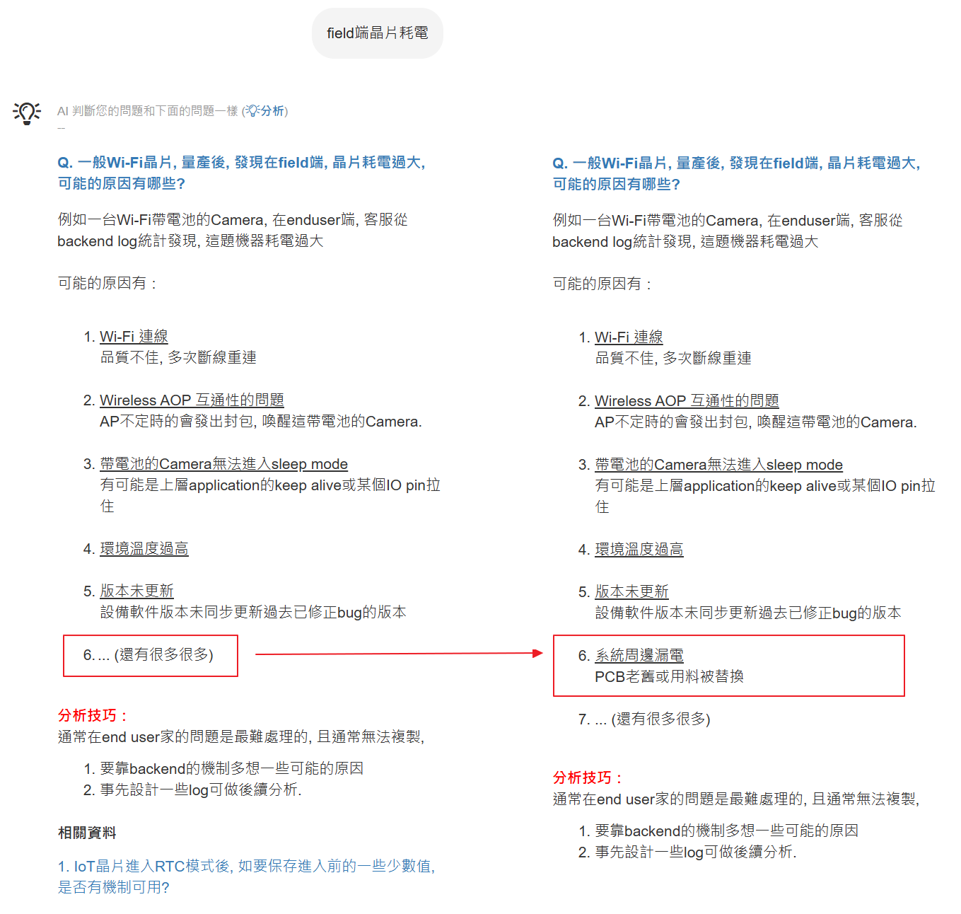Open Wireless AOP 互通性的問題 link on left
The width and height of the screenshot is (961, 914).
coord(192,400)
